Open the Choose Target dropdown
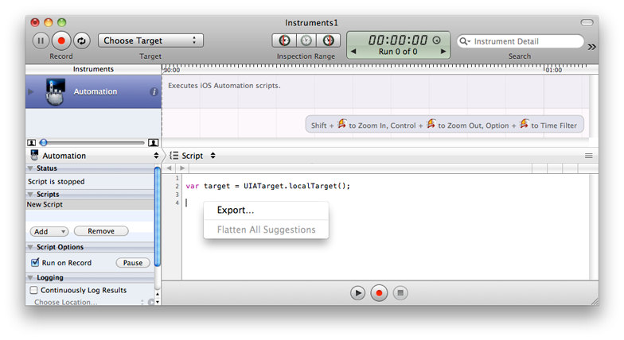 (150, 41)
